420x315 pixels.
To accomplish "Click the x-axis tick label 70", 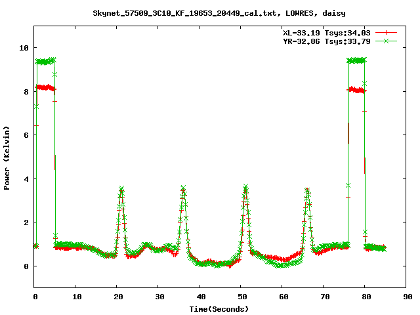I will point(325,297).
